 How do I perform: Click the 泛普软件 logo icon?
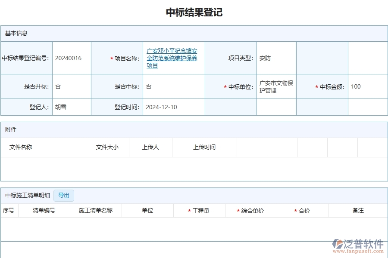coord(339,243)
